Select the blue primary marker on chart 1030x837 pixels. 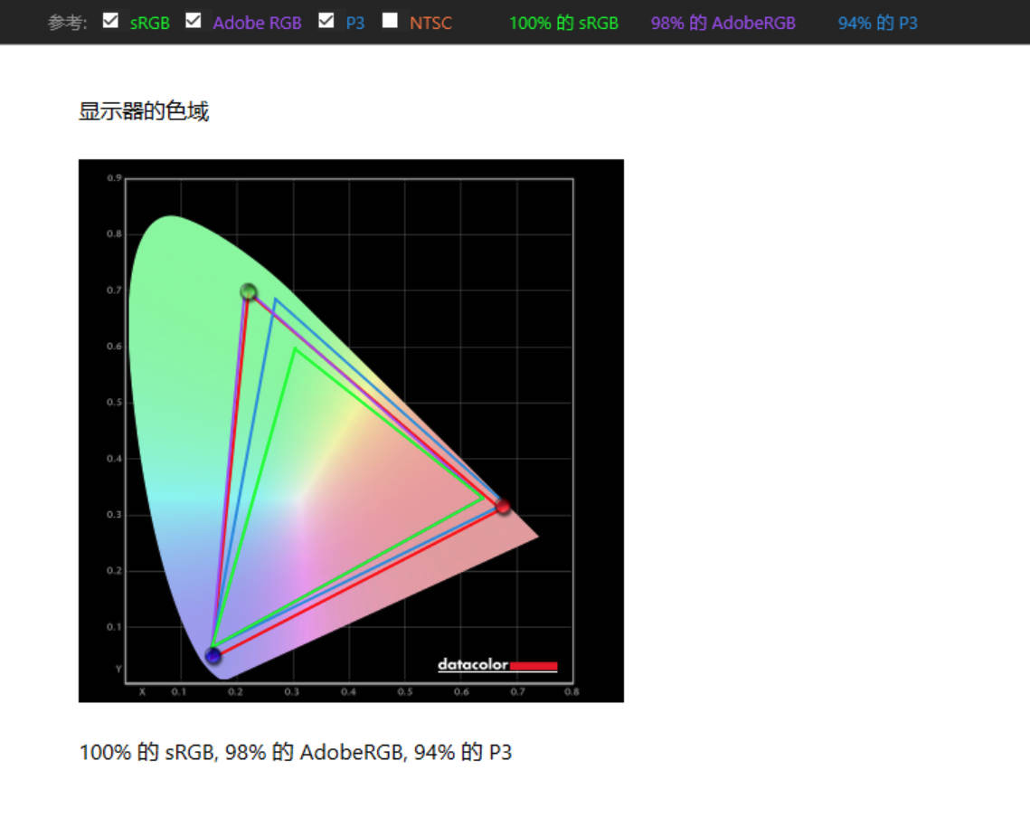point(213,656)
